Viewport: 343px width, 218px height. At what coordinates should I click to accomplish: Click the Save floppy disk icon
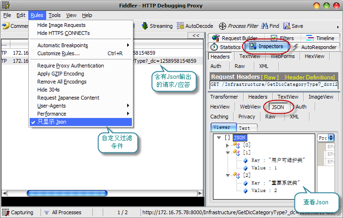286,26
